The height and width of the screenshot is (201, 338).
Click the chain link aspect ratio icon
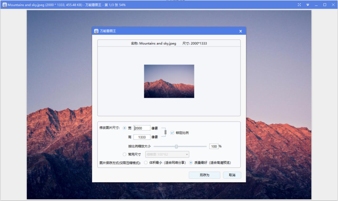click(165, 132)
